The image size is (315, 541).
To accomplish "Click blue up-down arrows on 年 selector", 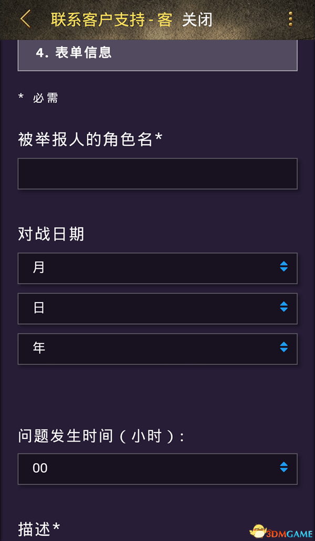I will (x=283, y=347).
